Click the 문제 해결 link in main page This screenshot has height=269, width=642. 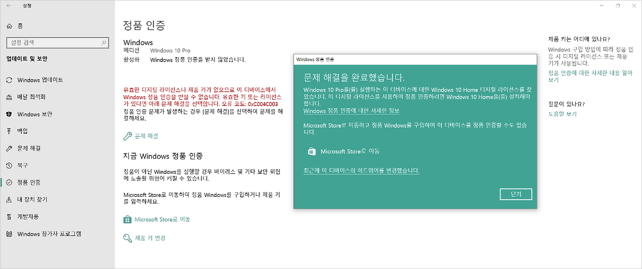tap(146, 136)
